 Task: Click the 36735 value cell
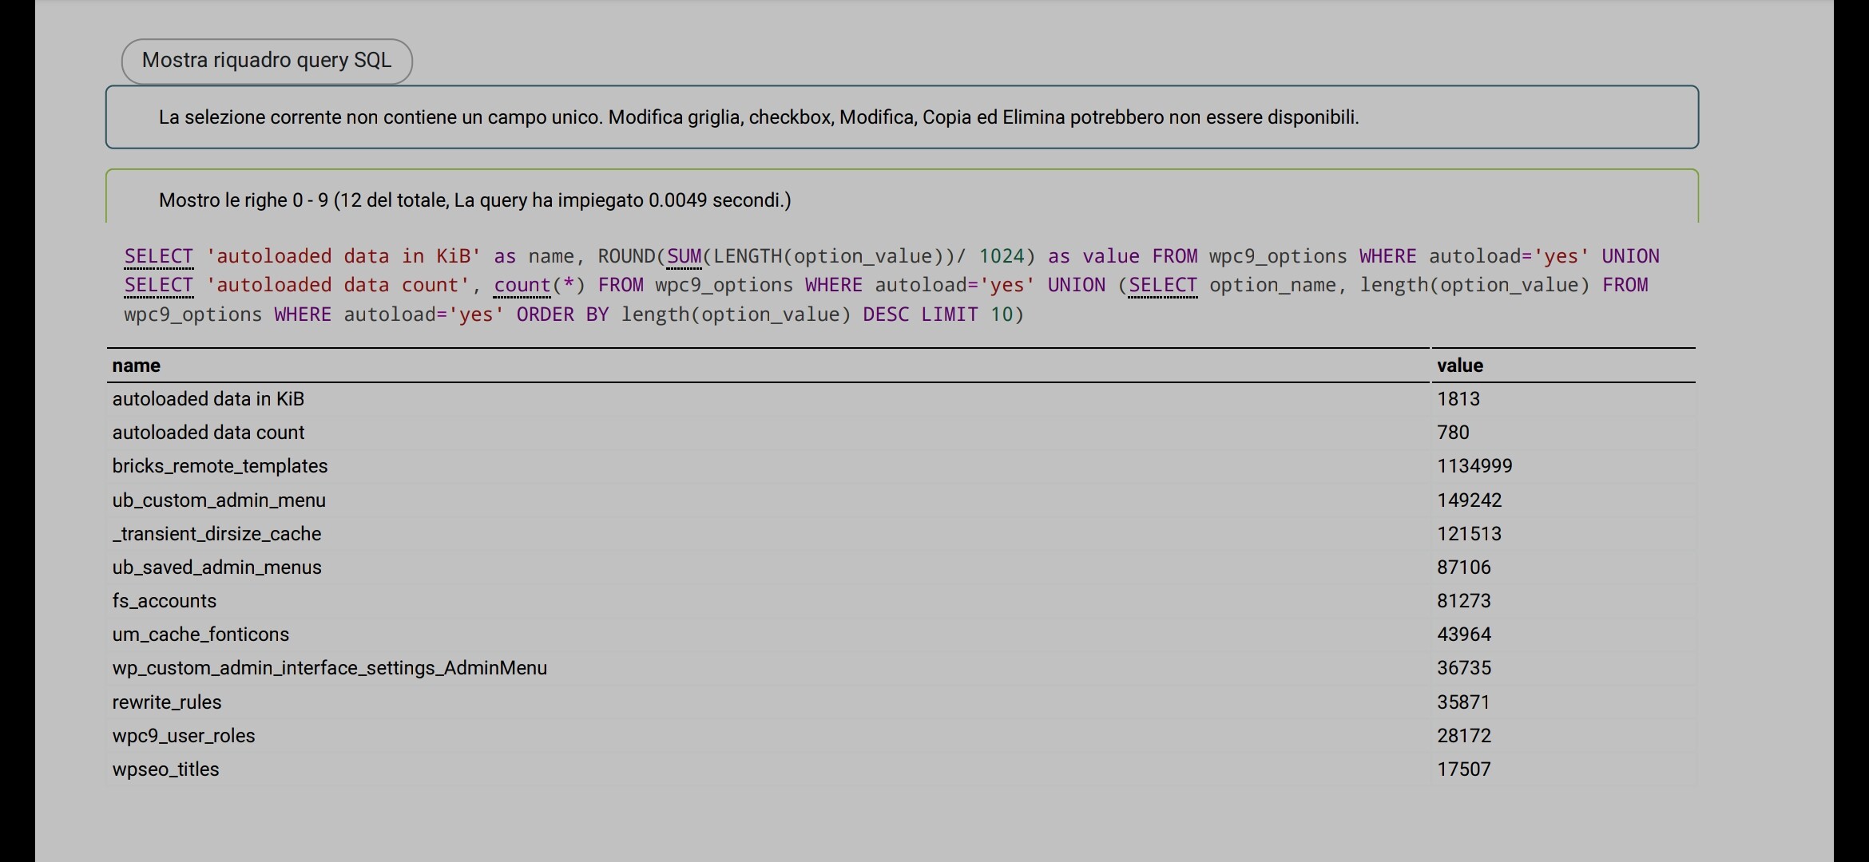[x=1564, y=668]
